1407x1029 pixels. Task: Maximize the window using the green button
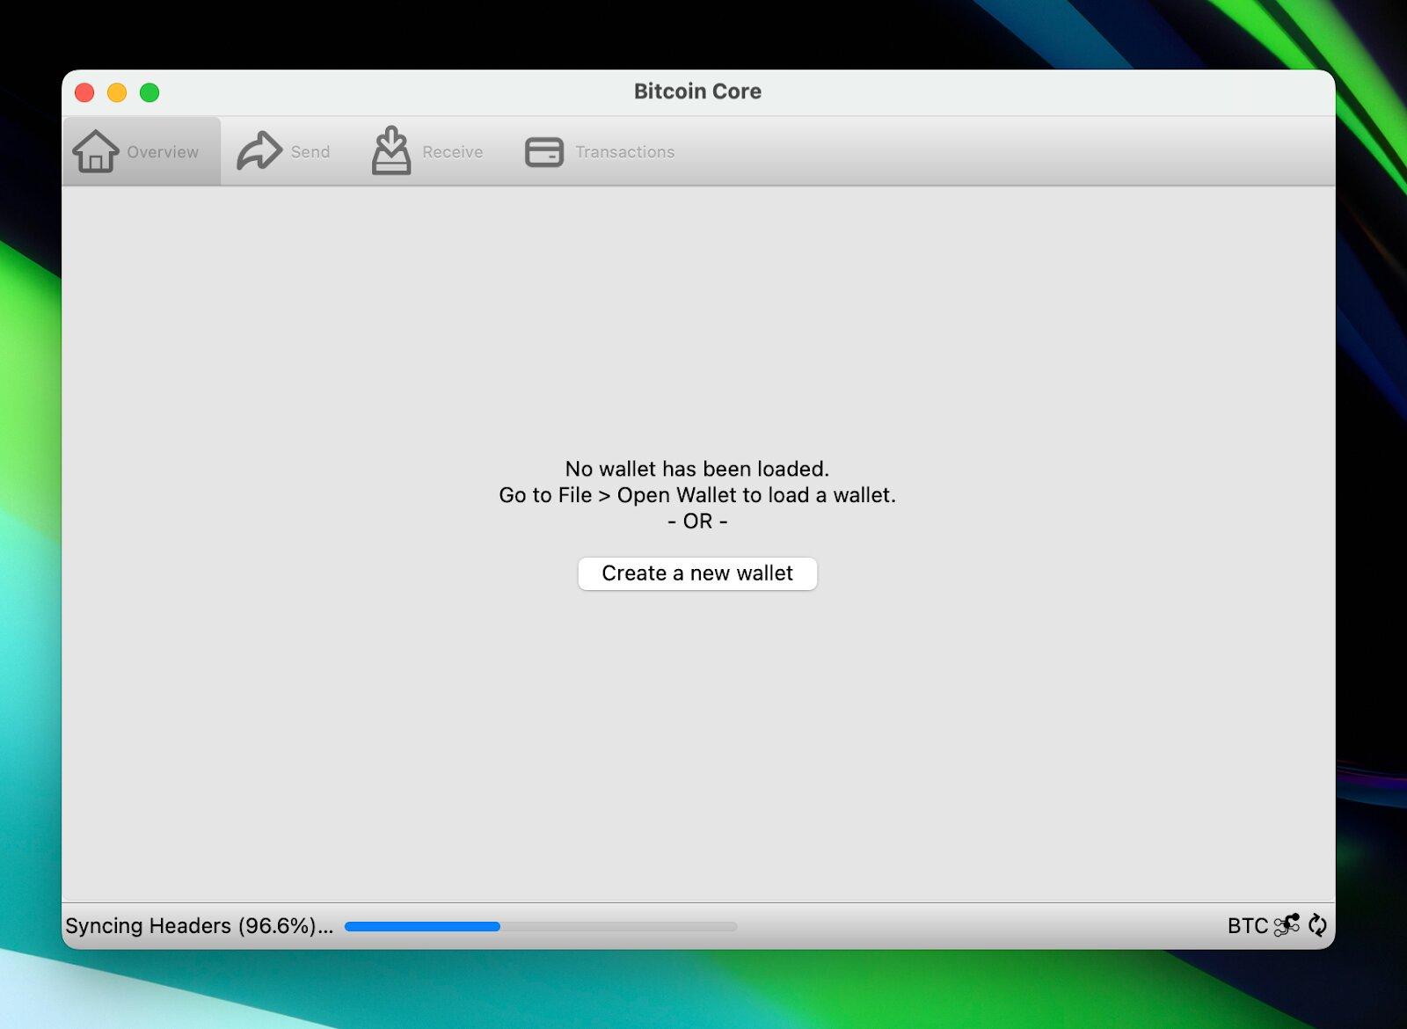point(149,92)
